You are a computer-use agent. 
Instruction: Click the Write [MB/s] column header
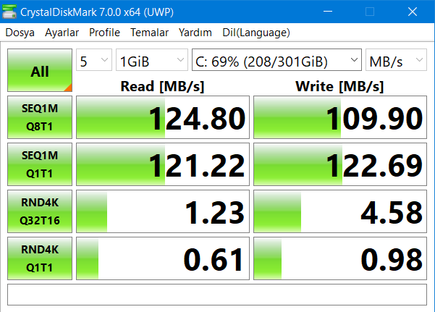pyautogui.click(x=340, y=86)
